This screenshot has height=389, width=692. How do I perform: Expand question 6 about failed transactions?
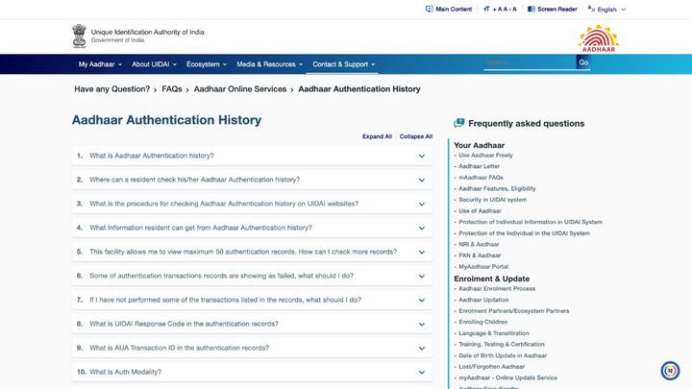[252, 276]
